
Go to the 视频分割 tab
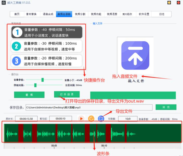(x=80, y=14)
